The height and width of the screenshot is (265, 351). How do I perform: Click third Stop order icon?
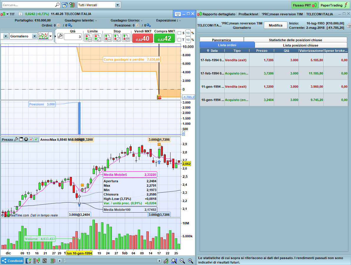[x=126, y=38]
